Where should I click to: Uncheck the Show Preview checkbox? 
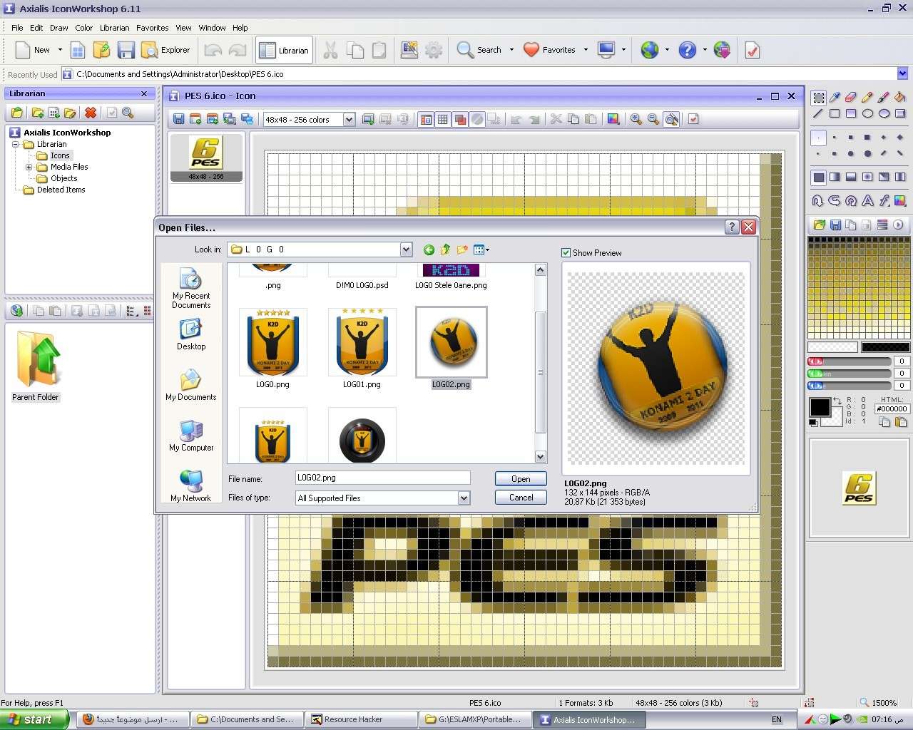(566, 252)
